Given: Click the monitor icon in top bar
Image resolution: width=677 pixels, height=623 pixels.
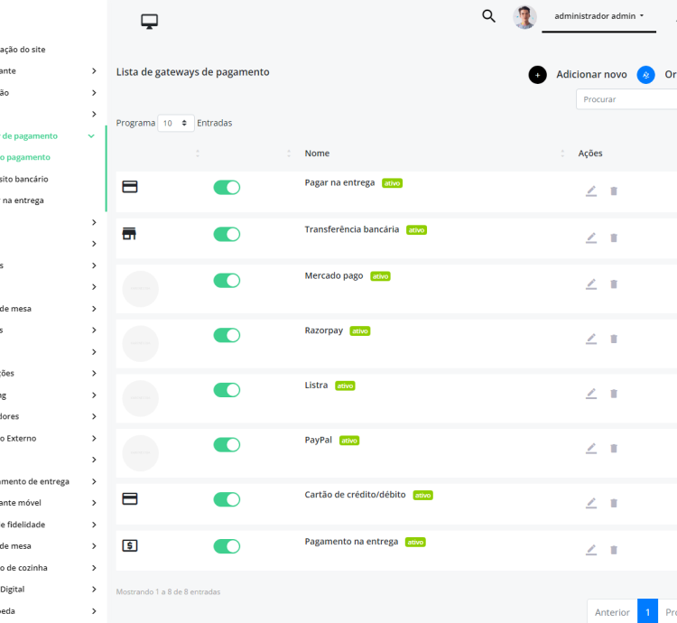Looking at the screenshot, I should 150,22.
